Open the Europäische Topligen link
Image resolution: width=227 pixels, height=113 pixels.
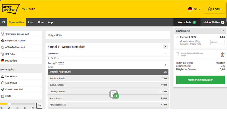click(16, 41)
